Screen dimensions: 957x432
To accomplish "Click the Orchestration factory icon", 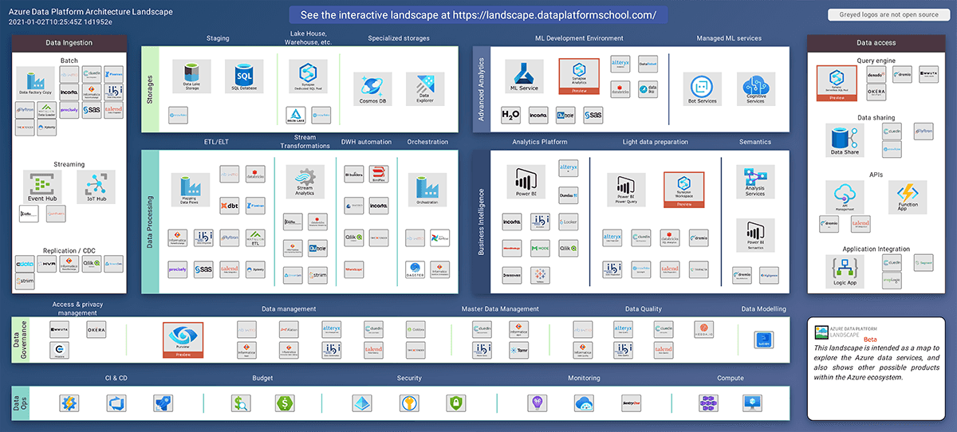I will click(427, 190).
